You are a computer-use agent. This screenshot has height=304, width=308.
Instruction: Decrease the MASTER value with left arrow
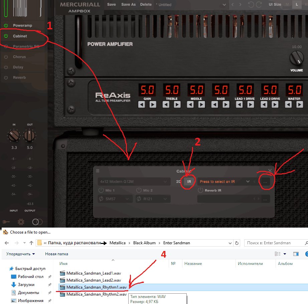click(x=288, y=104)
